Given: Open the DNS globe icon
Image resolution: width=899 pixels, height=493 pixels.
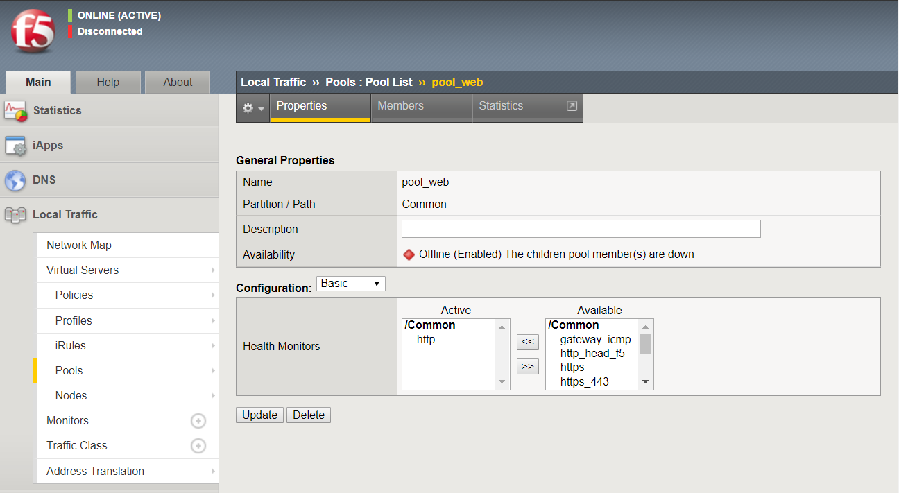Looking at the screenshot, I should [15, 180].
